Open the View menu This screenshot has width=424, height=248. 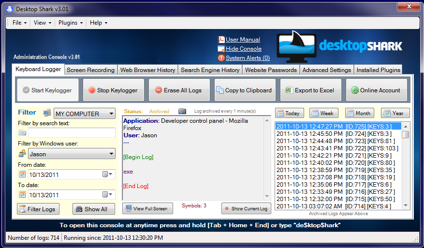[x=43, y=23]
